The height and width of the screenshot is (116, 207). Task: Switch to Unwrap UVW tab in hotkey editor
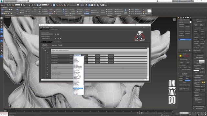[57, 42]
